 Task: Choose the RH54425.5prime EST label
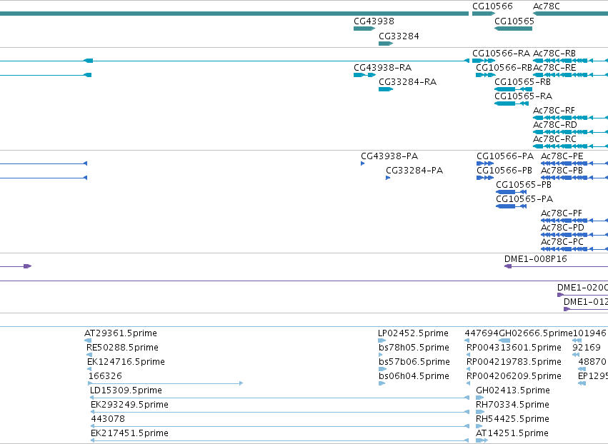click(512, 420)
